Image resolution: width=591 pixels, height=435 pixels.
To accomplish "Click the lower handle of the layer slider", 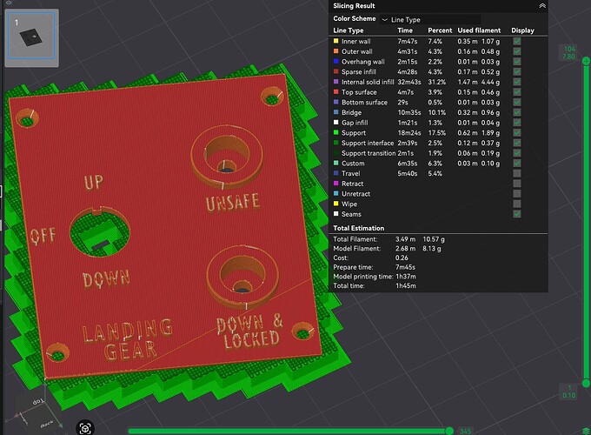I will [x=586, y=384].
